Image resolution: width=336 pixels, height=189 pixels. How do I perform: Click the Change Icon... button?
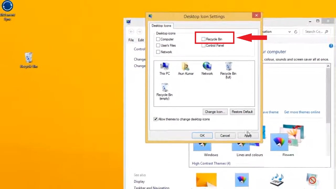point(215,112)
